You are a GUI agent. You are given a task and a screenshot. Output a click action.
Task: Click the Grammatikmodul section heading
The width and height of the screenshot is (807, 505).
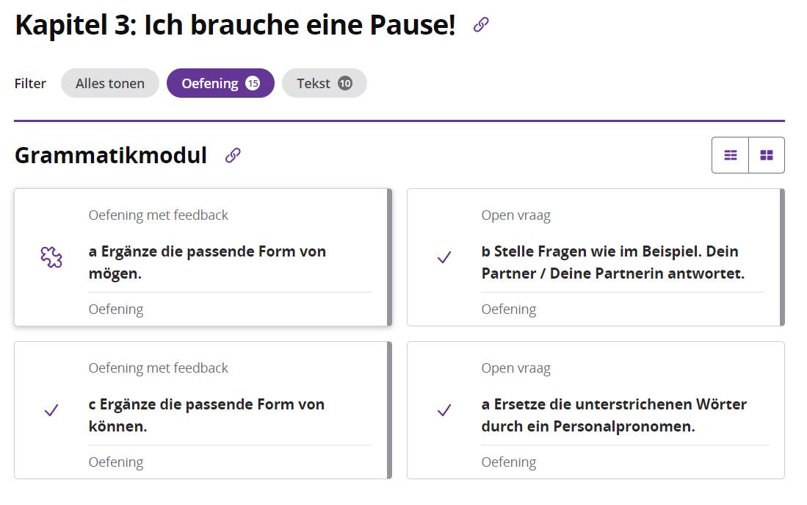pyautogui.click(x=110, y=155)
